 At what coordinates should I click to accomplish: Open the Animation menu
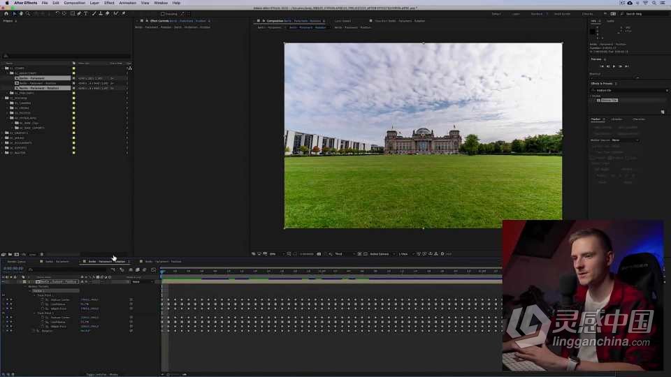(127, 3)
